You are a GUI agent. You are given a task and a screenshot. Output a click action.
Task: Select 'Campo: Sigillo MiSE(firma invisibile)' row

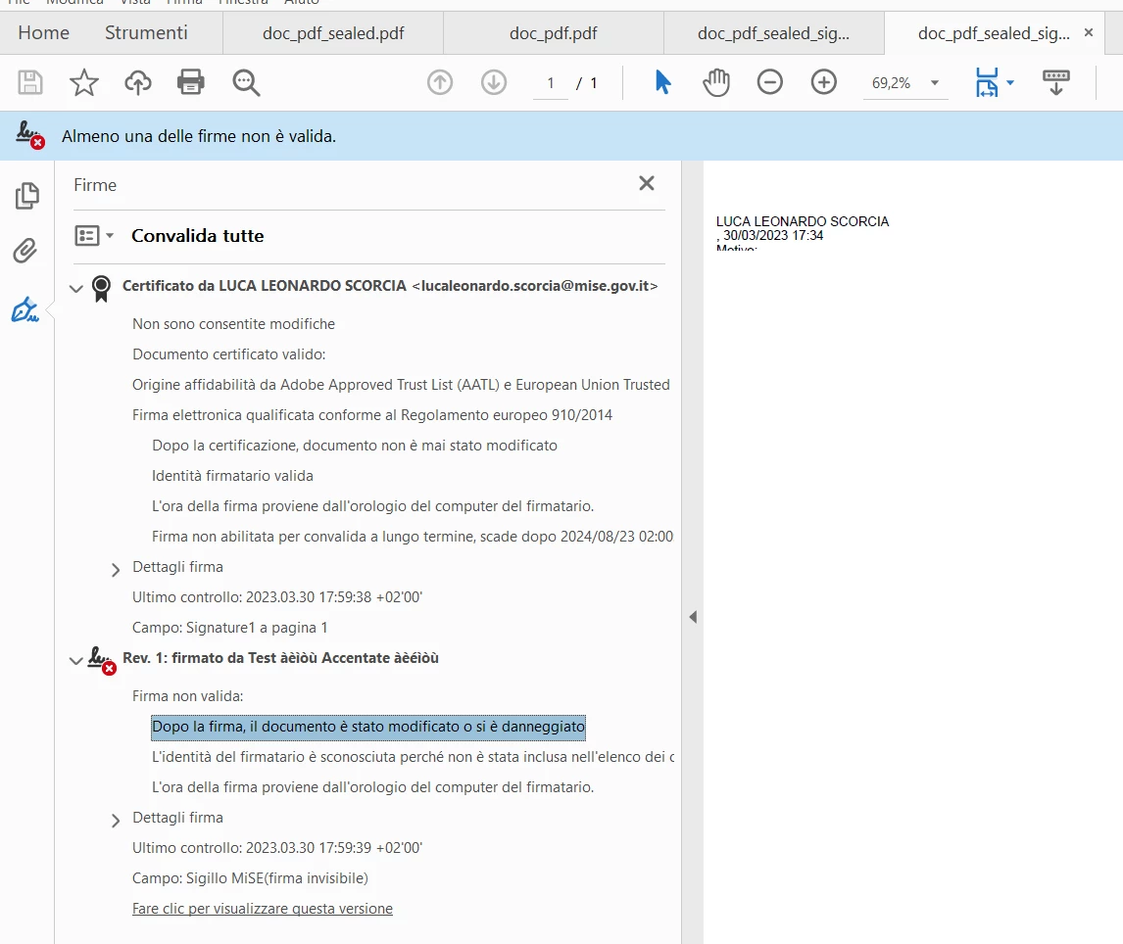250,878
